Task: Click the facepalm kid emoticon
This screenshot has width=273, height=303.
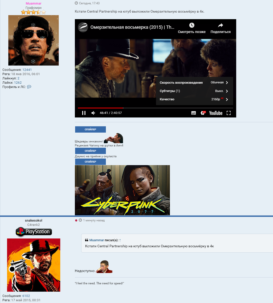Action: coord(104,267)
